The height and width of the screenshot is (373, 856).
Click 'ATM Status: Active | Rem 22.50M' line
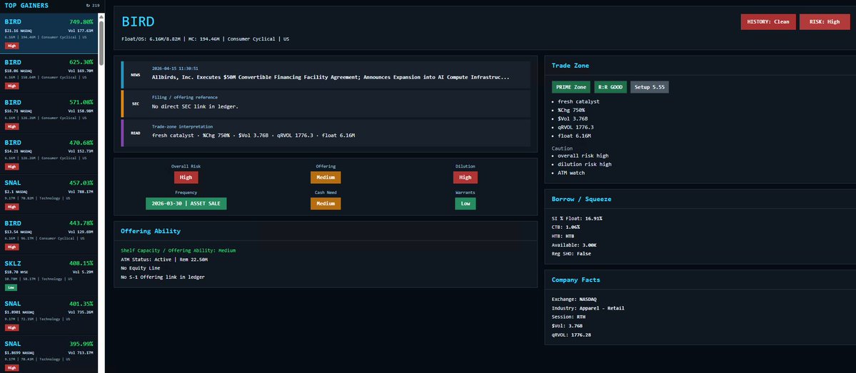click(x=164, y=260)
